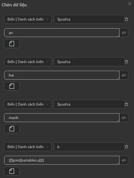
Task: Open code editor for the $join expression
Action: (x=124, y=160)
